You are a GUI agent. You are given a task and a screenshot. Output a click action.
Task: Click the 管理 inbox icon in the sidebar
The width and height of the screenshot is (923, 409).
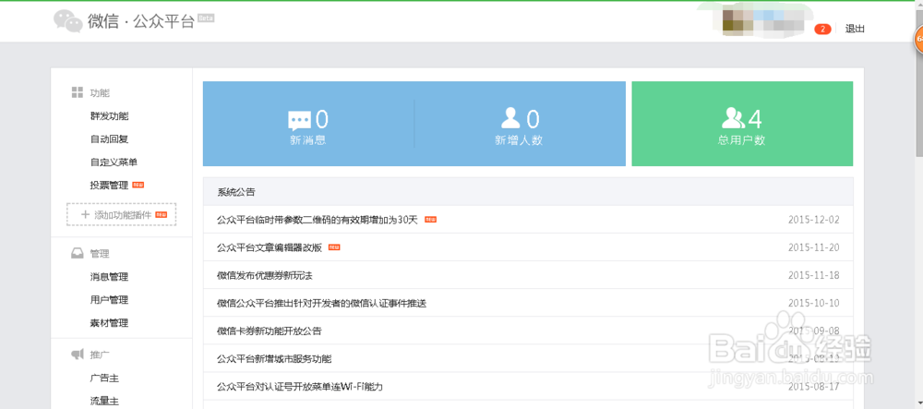click(78, 254)
